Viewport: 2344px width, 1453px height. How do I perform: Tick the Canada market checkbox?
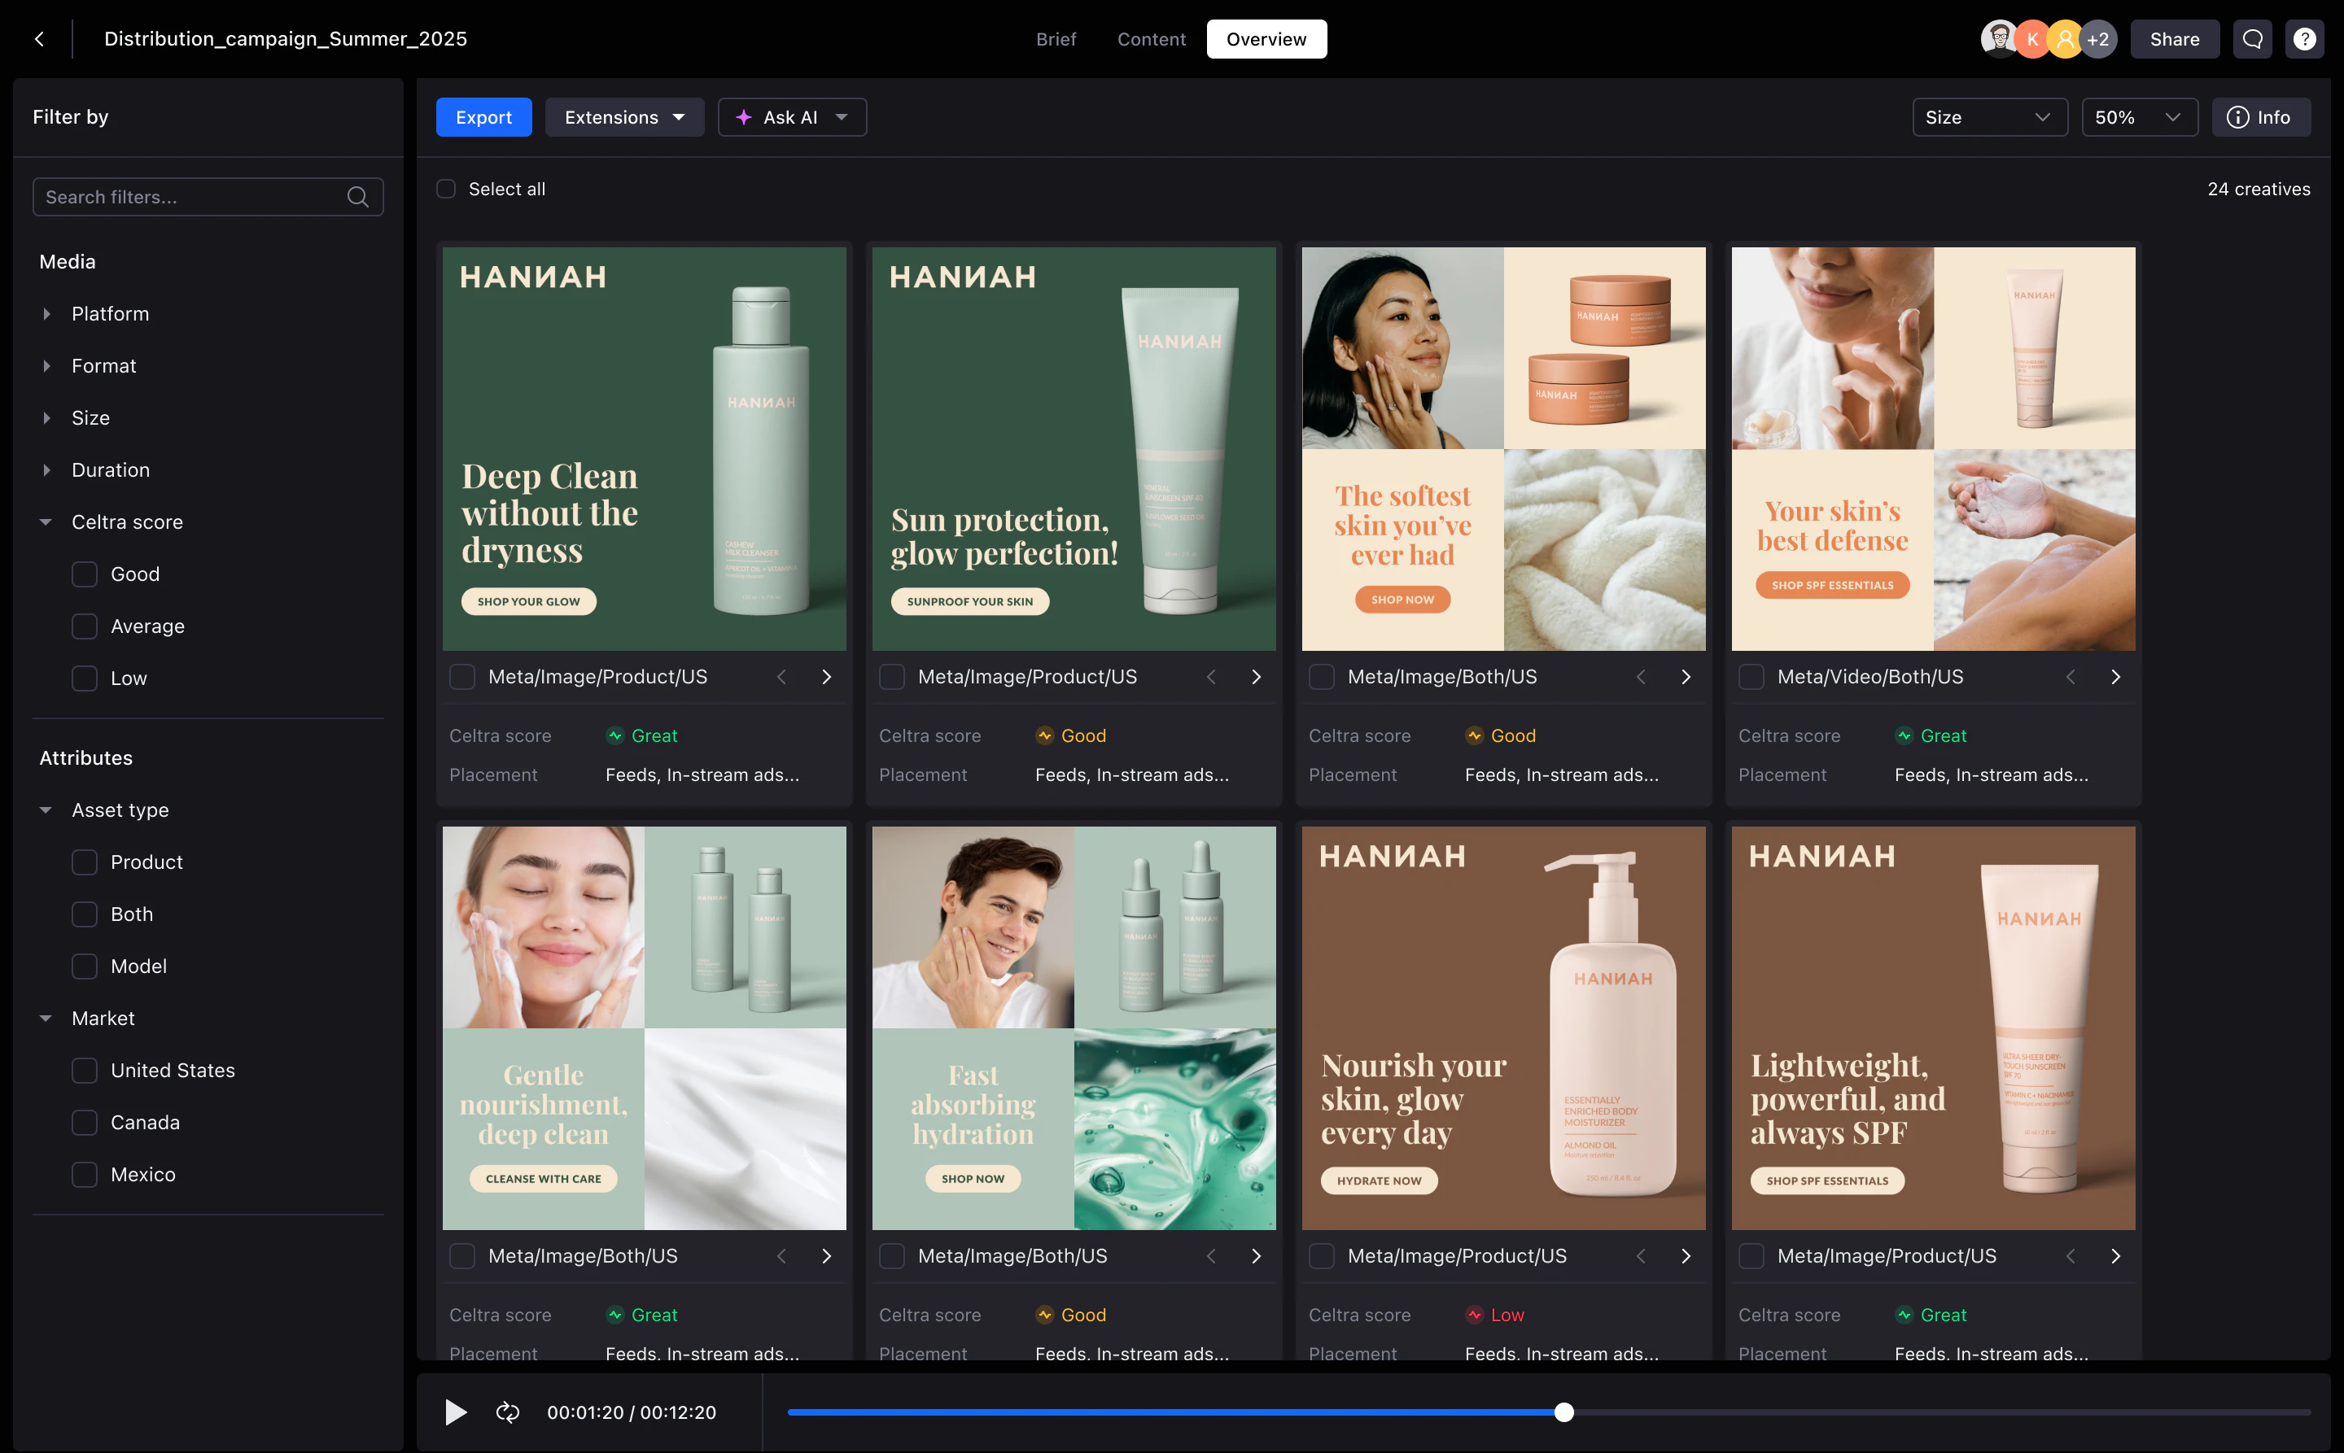pyautogui.click(x=85, y=1123)
